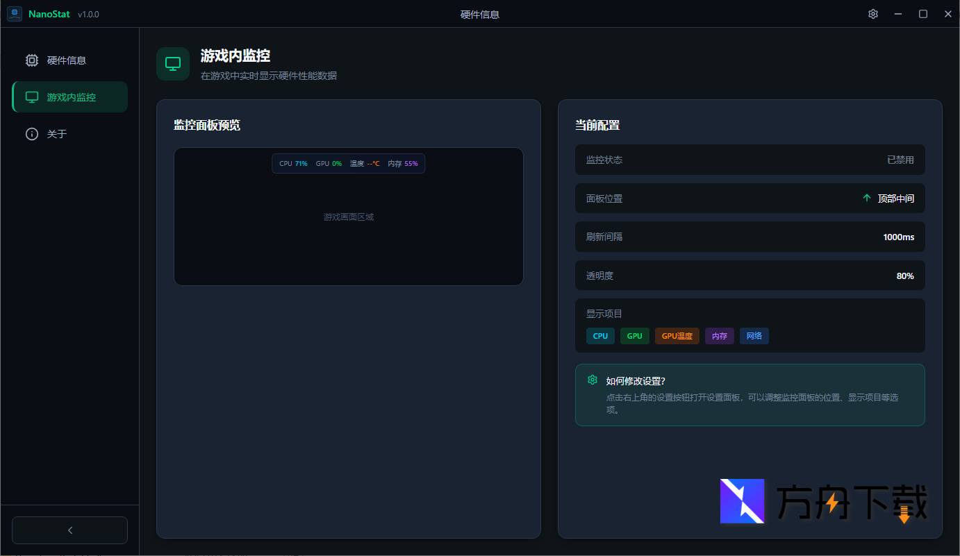
Task: Click the 网络 display item tag
Action: pos(754,336)
